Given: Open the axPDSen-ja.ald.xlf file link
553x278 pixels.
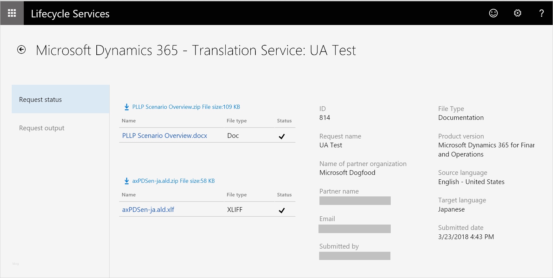Looking at the screenshot, I should (x=148, y=210).
